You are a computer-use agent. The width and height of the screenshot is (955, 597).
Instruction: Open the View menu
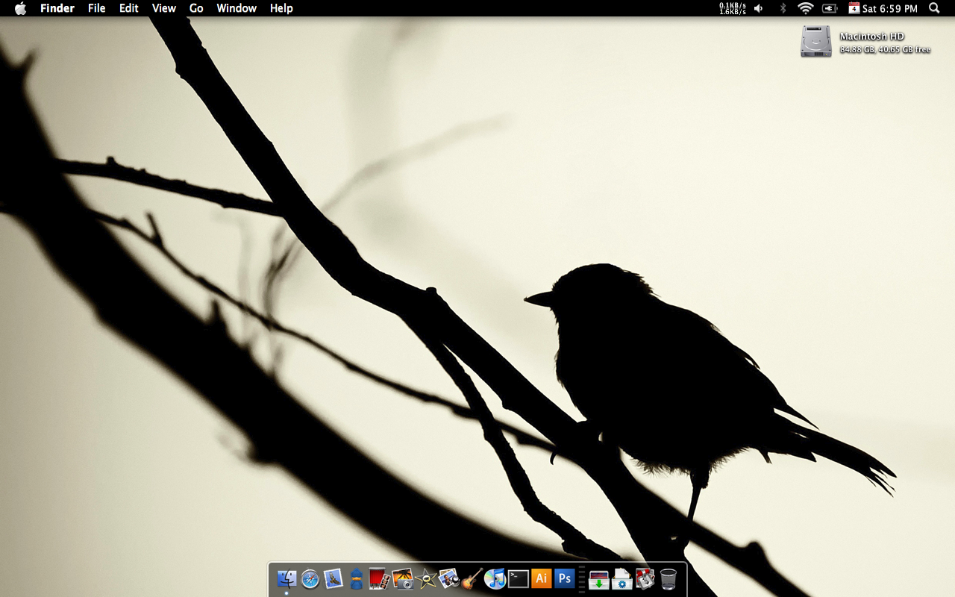tap(163, 8)
